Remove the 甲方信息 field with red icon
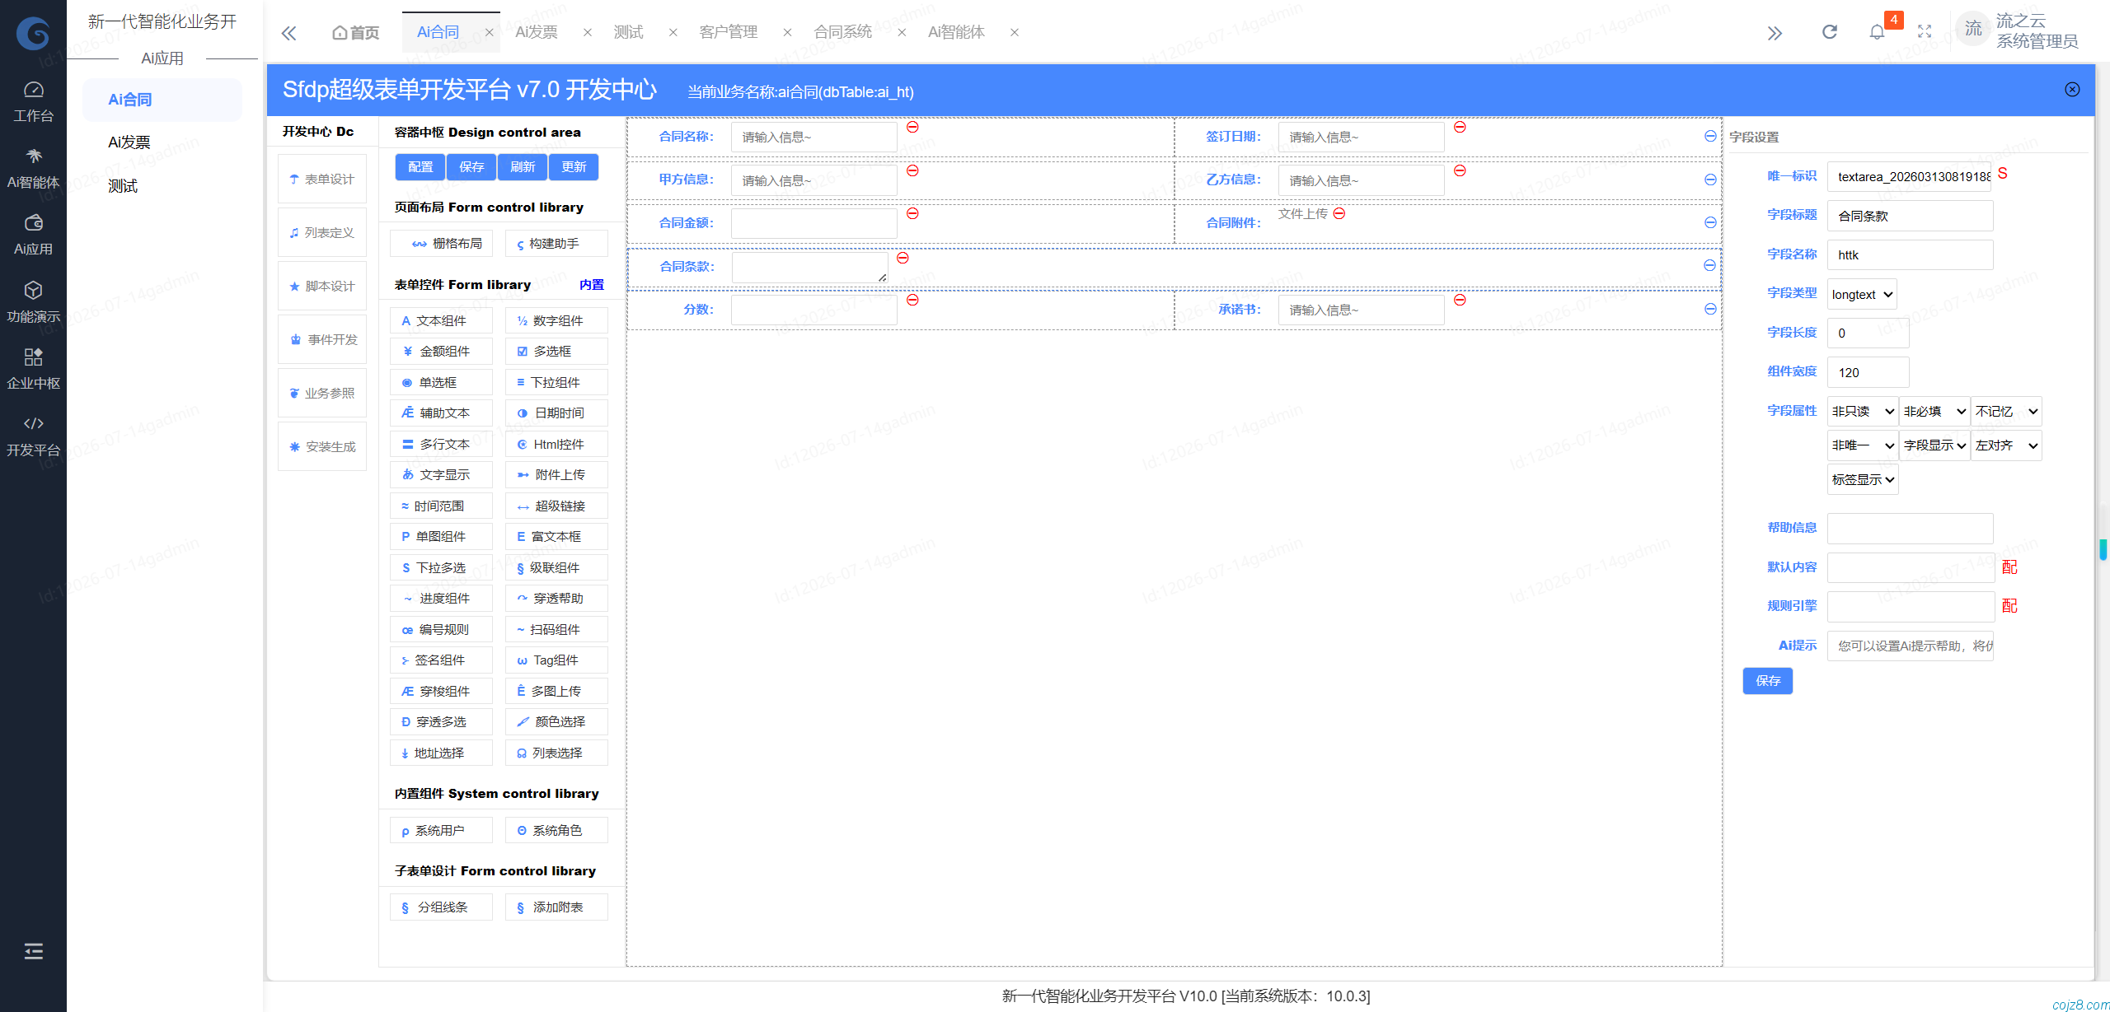The height and width of the screenshot is (1012, 2110). click(x=912, y=170)
